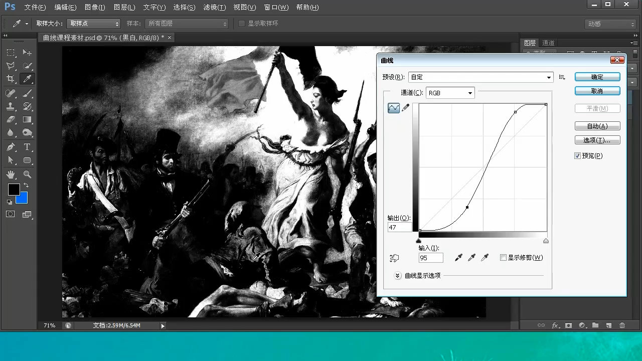This screenshot has height=361, width=642.
Task: Select the Horizontal Type tool
Action: [27, 147]
